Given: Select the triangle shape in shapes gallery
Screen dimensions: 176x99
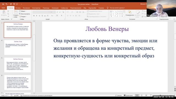Looking at the screenshot, I should [111, 14].
